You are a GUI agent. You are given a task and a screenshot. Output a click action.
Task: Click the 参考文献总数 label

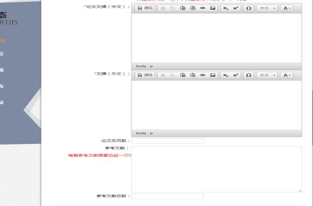[x=114, y=196]
